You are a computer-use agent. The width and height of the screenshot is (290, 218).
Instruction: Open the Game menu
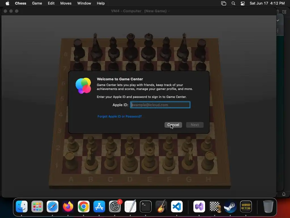[x=37, y=3]
